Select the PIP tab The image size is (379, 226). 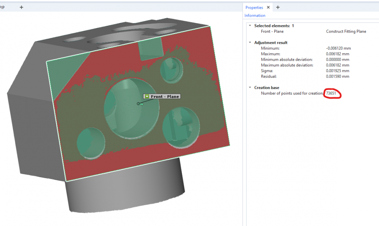(x=2, y=7)
